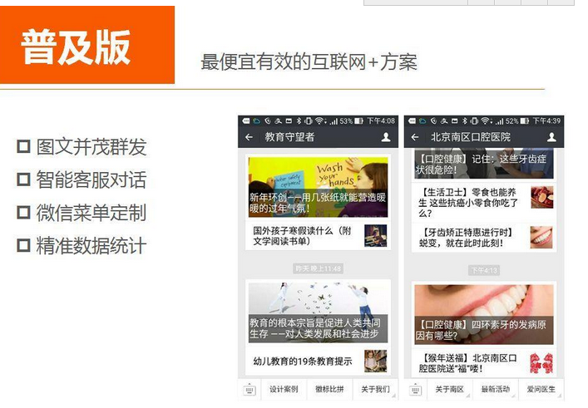Tap the 国外孩子寒假读什么 article thumbnail

(x=375, y=236)
